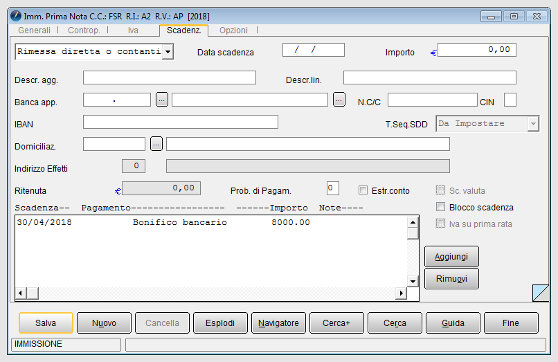Open lookup button beside bank description field
Screen dimensions: 558x362
[x=339, y=100]
